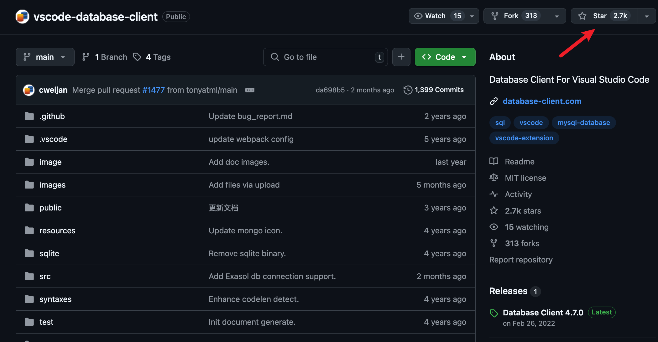658x342 pixels.
Task: Click the folder icon for test
Action: 29,322
